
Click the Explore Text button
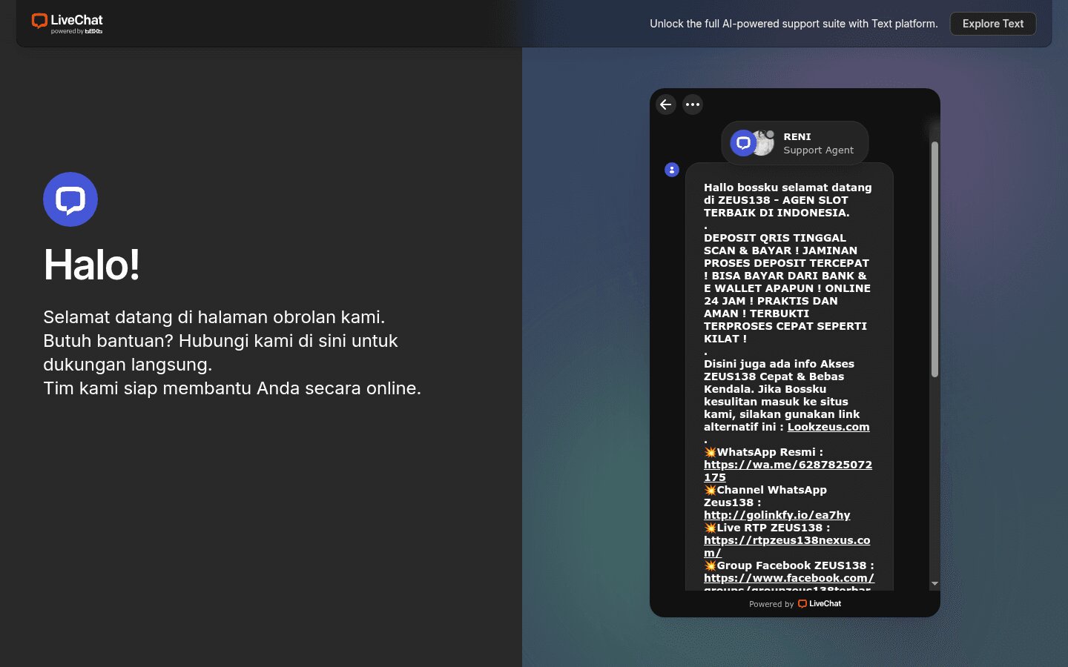tap(993, 24)
